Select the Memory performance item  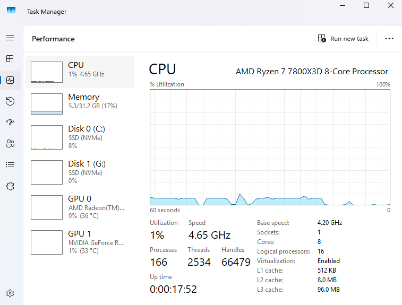click(80, 104)
